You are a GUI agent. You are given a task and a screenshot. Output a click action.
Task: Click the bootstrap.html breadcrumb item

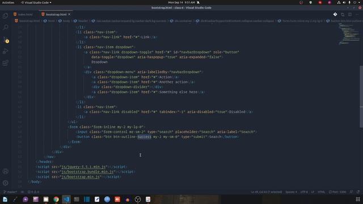[x=27, y=21]
